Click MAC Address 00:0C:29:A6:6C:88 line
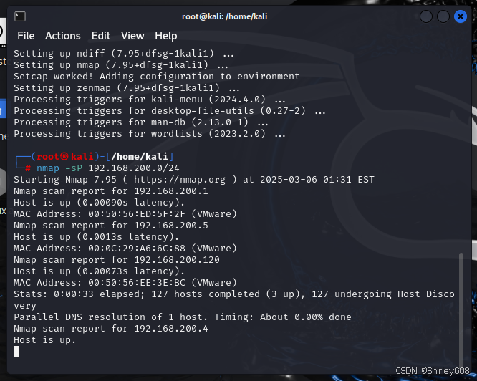 pos(125,249)
